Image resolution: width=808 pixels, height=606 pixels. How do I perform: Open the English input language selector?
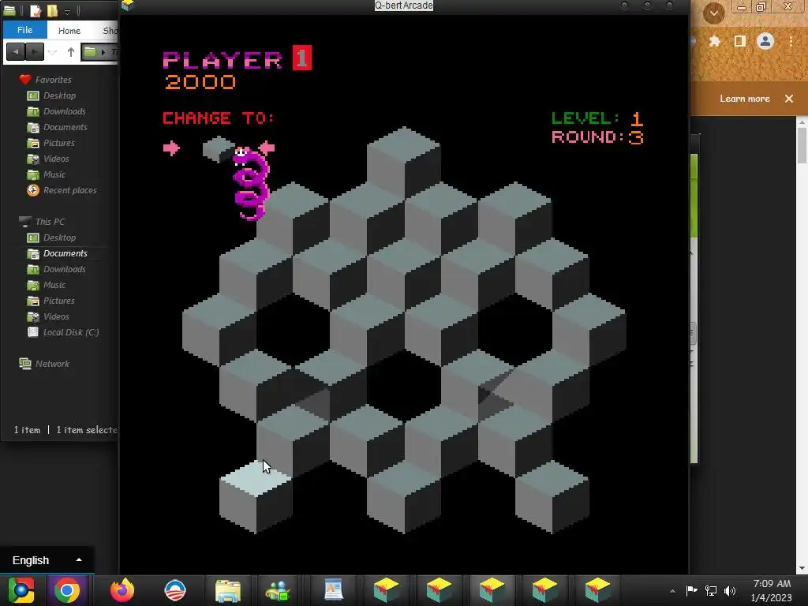tap(47, 560)
